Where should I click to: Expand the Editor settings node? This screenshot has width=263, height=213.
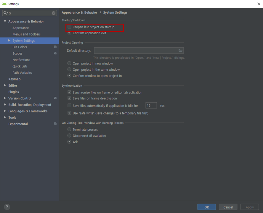click(5, 85)
